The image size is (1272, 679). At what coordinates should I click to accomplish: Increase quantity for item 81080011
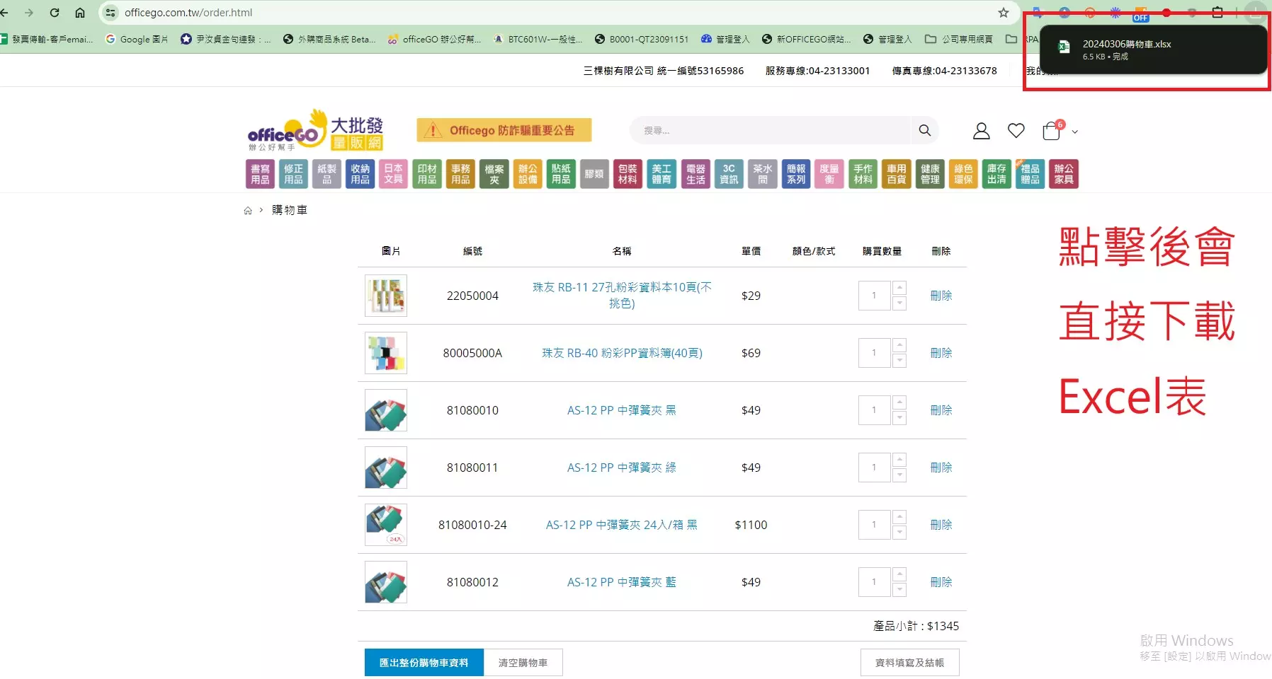(899, 460)
